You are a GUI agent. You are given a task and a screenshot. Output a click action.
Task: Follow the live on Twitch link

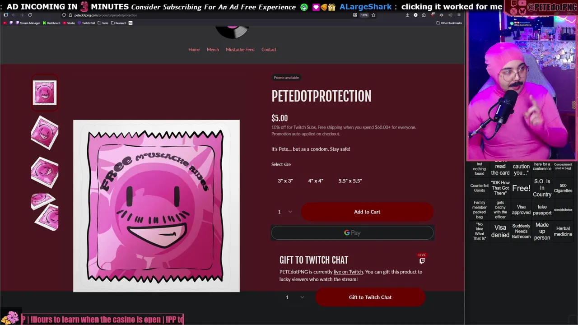[x=348, y=272]
